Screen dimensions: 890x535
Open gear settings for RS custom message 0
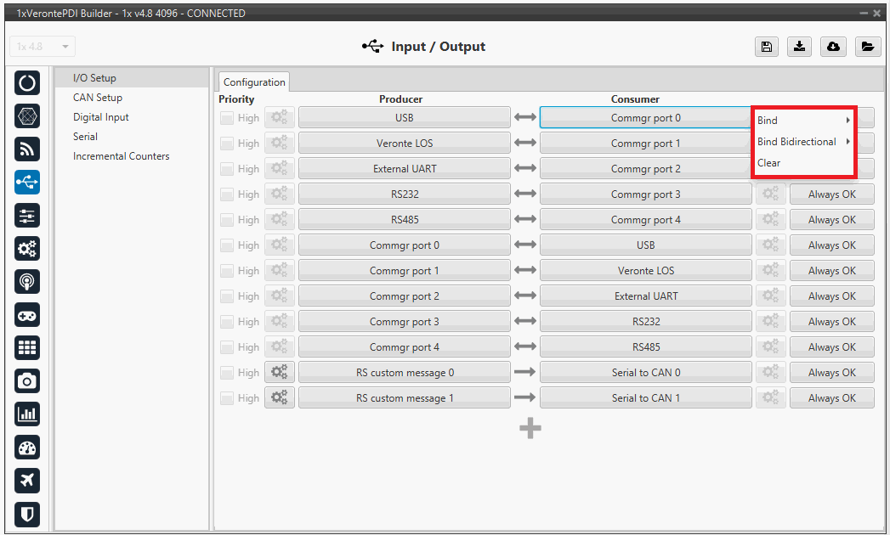click(x=279, y=373)
